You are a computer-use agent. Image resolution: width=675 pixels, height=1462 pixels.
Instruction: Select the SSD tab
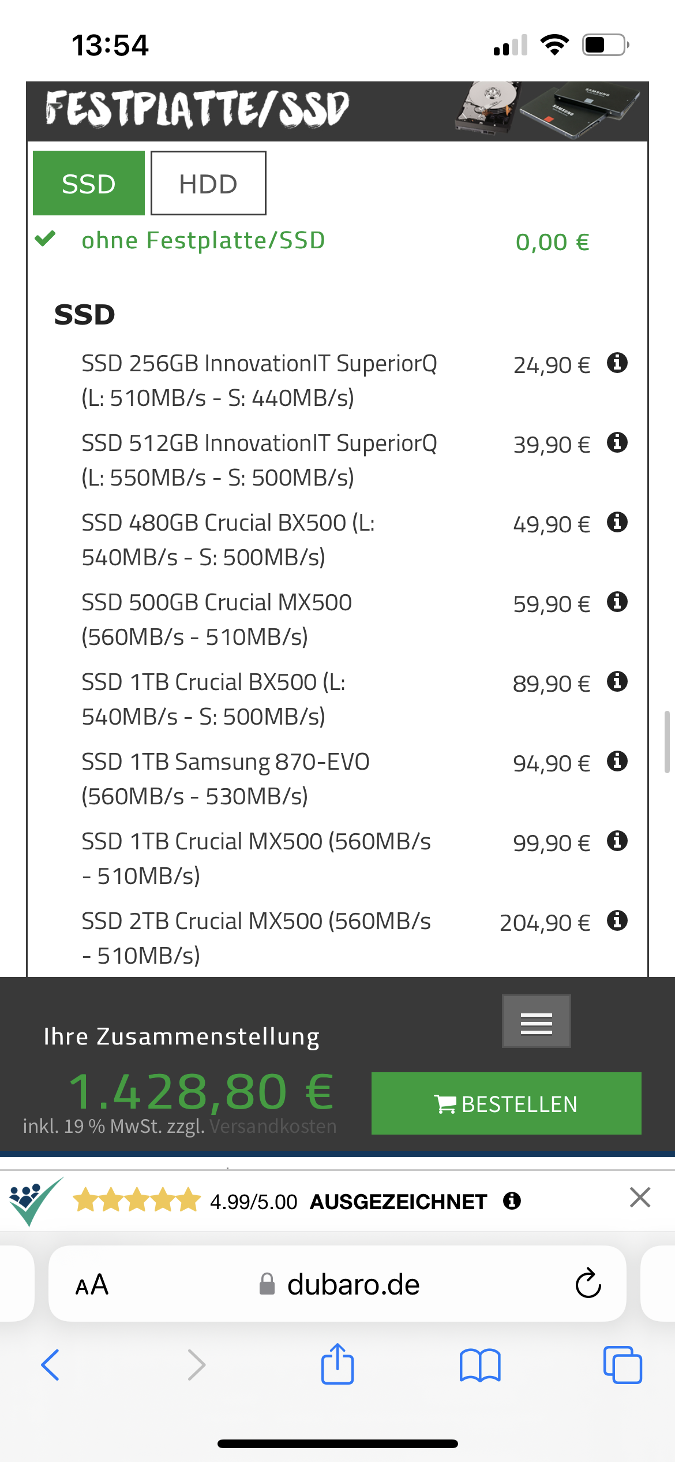click(x=89, y=184)
